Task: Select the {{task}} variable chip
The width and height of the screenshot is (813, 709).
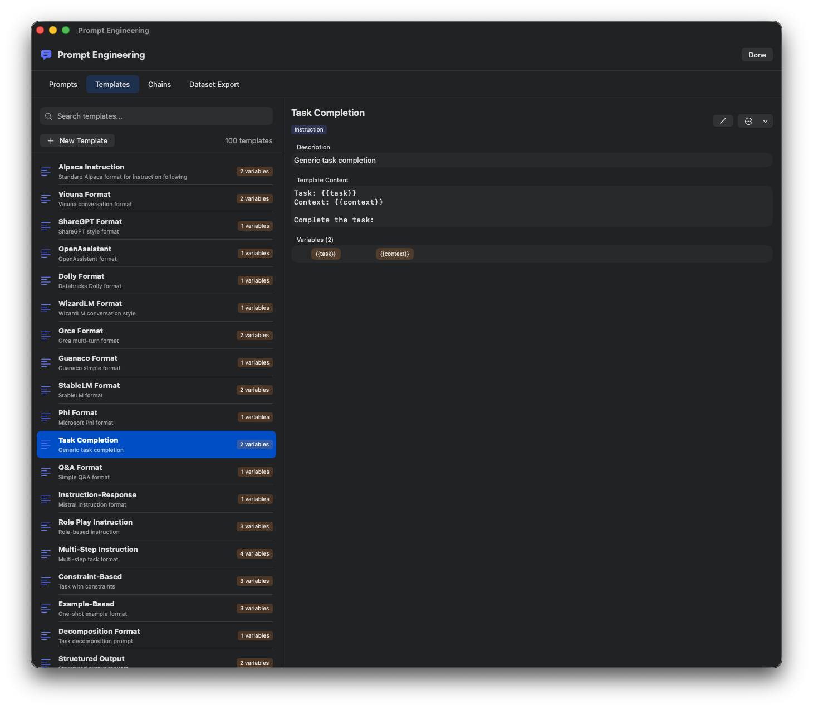Action: [326, 254]
